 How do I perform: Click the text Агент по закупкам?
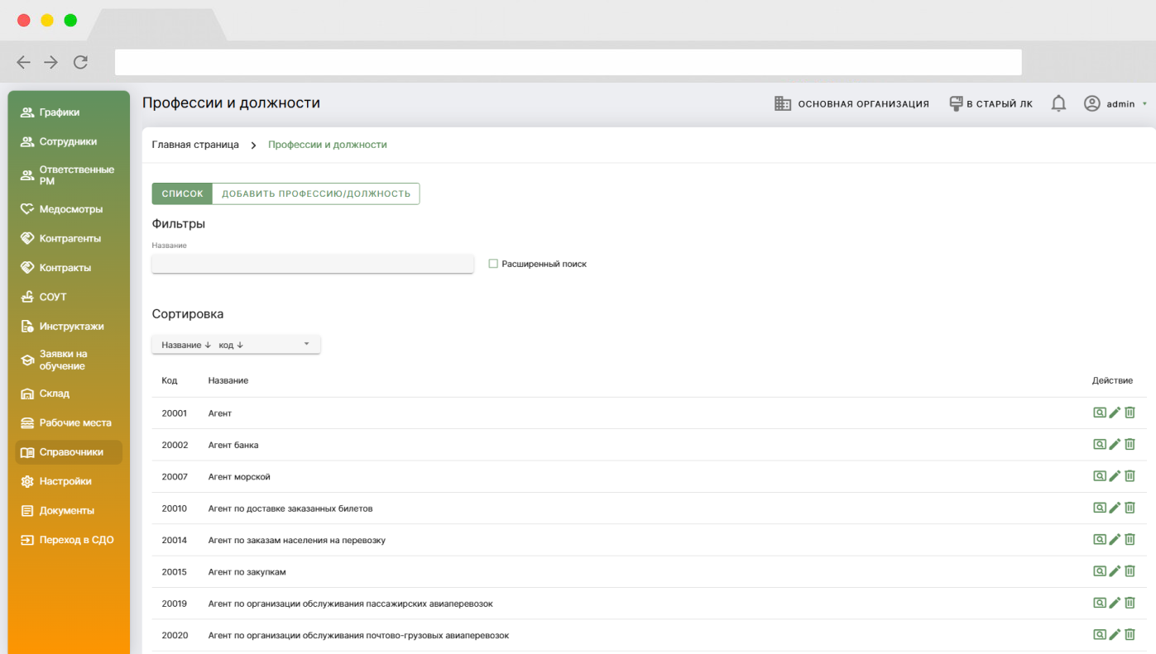coord(247,571)
